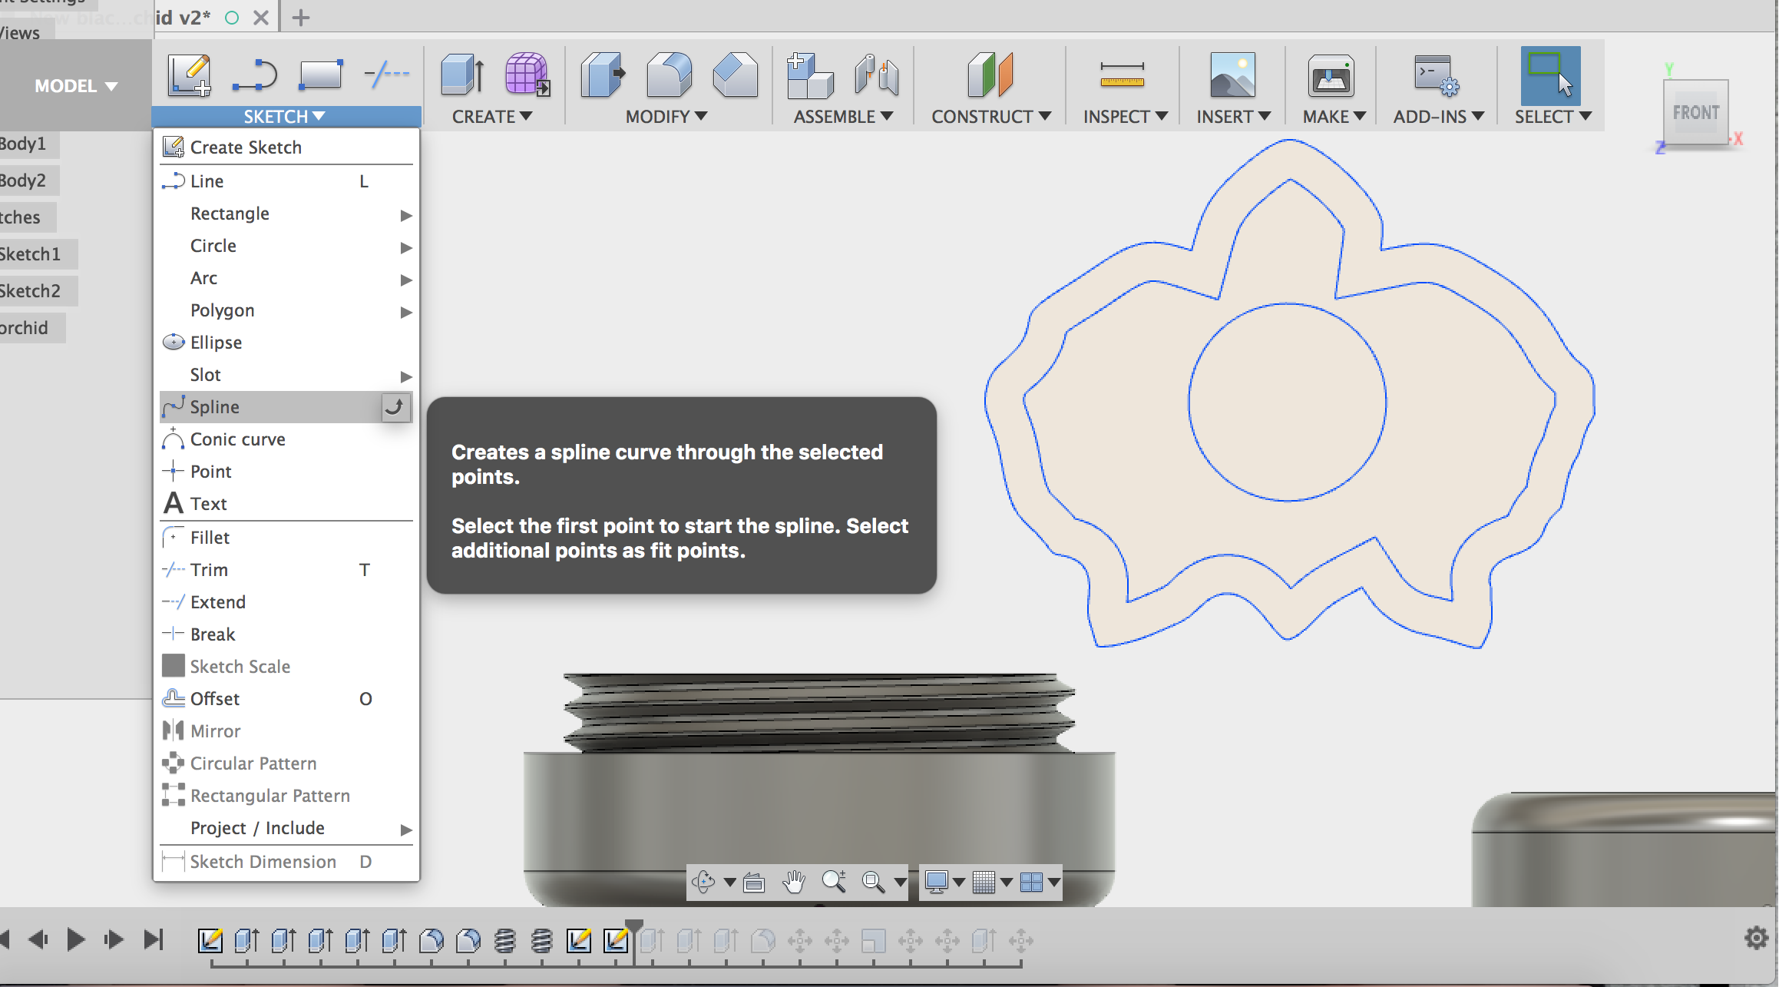Pin the Spline command to toolbar
1779x987 pixels.
pyautogui.click(x=395, y=407)
